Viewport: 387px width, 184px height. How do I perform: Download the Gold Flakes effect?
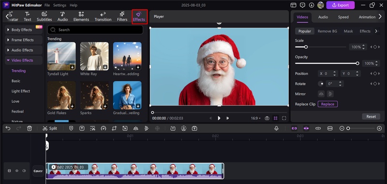click(72, 106)
